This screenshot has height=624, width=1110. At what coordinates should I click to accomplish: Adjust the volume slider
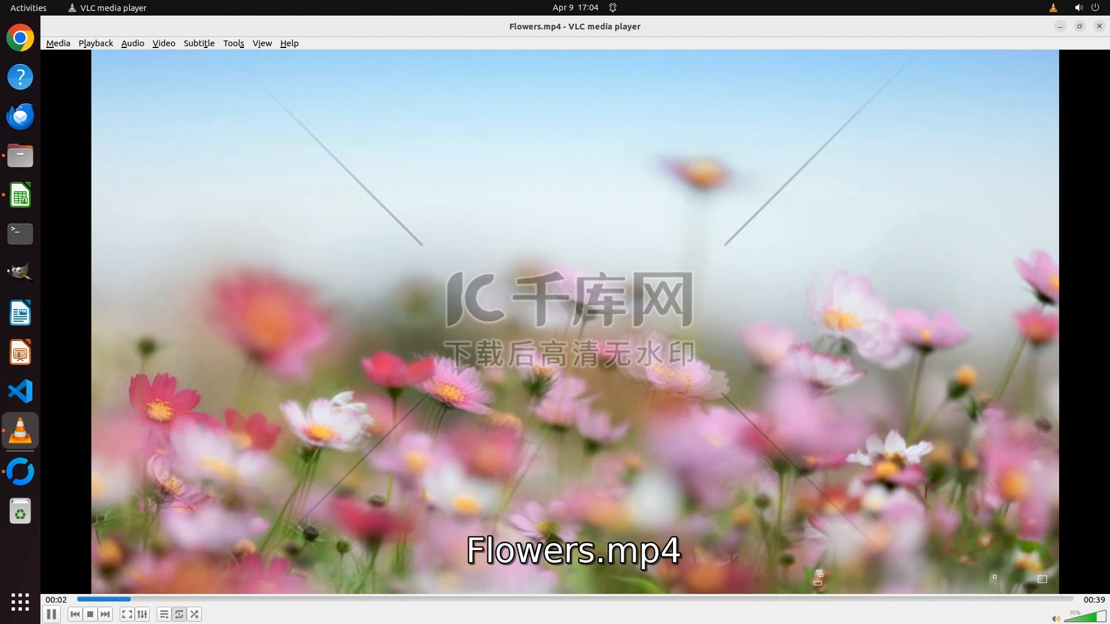(x=1085, y=617)
